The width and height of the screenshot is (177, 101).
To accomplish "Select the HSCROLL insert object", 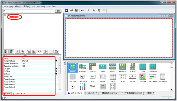I will click(x=83, y=68).
